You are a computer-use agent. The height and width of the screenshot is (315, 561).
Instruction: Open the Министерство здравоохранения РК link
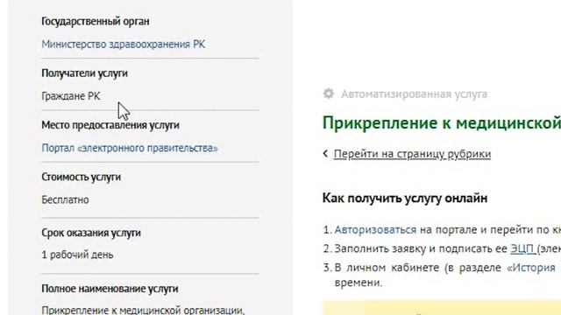tap(124, 45)
